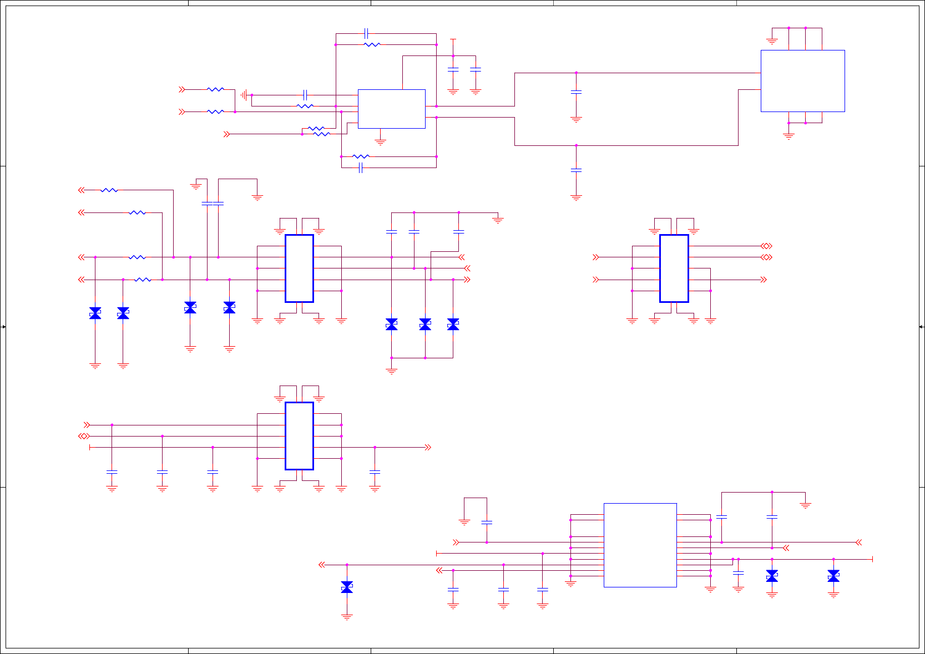
Task: Select thick-bordered IC in the middle-right circuit
Action: pyautogui.click(x=674, y=268)
